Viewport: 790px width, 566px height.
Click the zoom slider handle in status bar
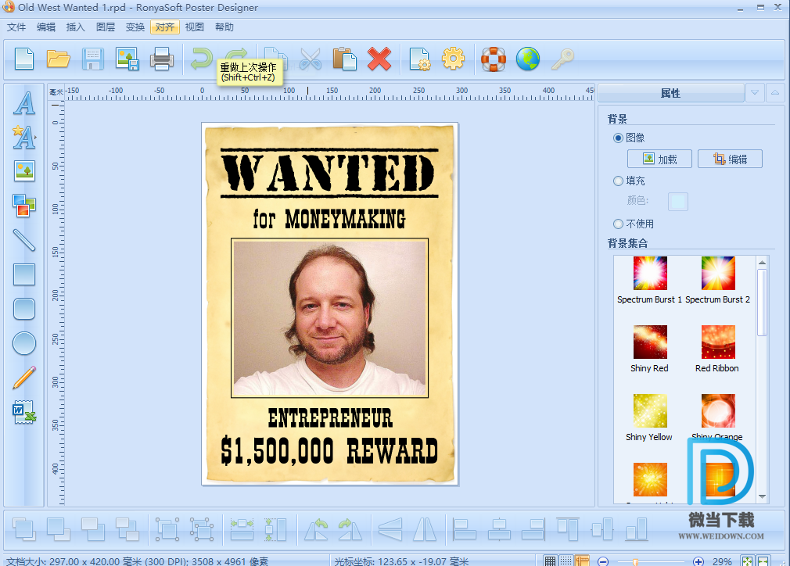636,562
